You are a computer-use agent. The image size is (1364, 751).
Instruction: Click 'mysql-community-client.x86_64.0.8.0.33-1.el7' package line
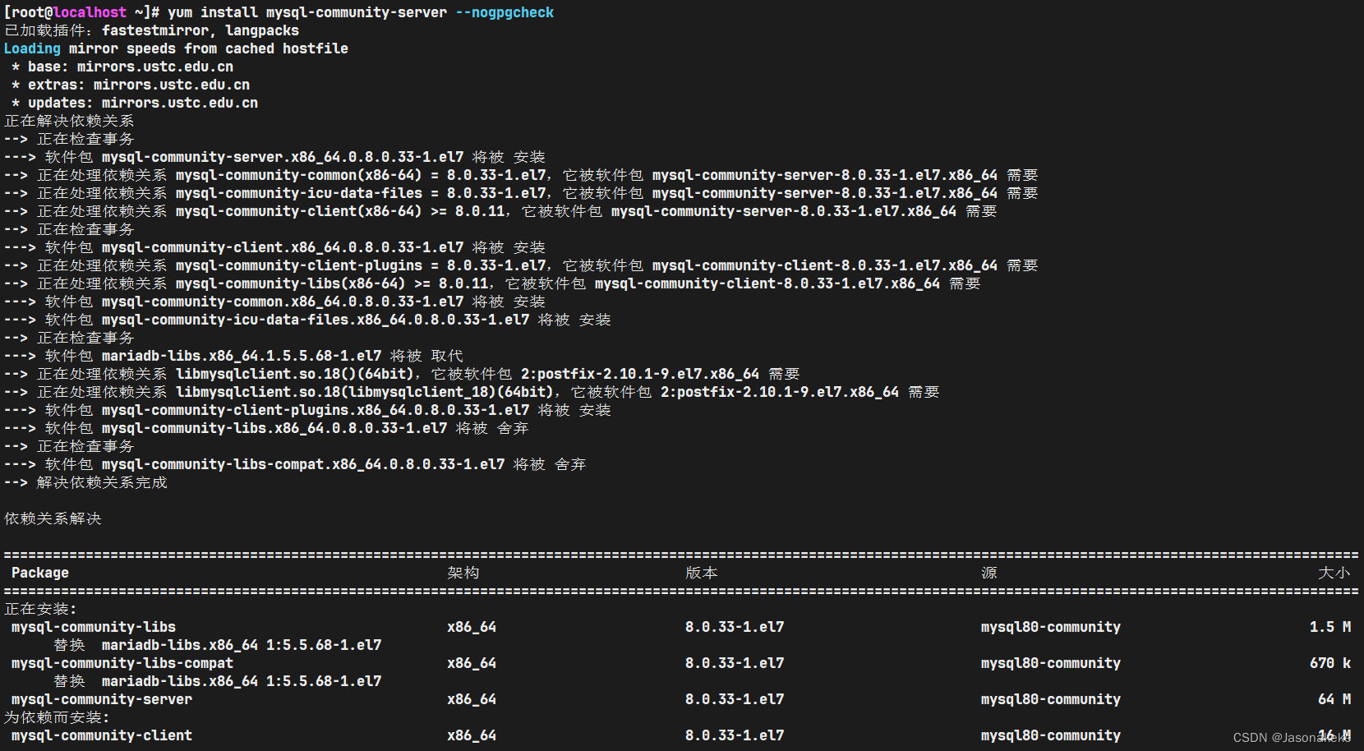[274, 247]
